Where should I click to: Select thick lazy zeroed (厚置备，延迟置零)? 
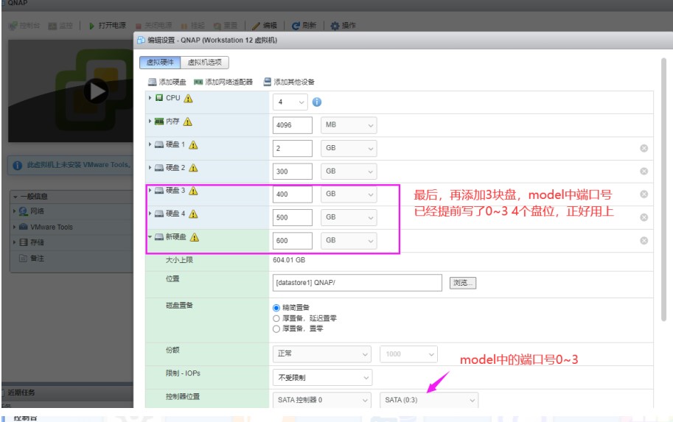tap(276, 318)
